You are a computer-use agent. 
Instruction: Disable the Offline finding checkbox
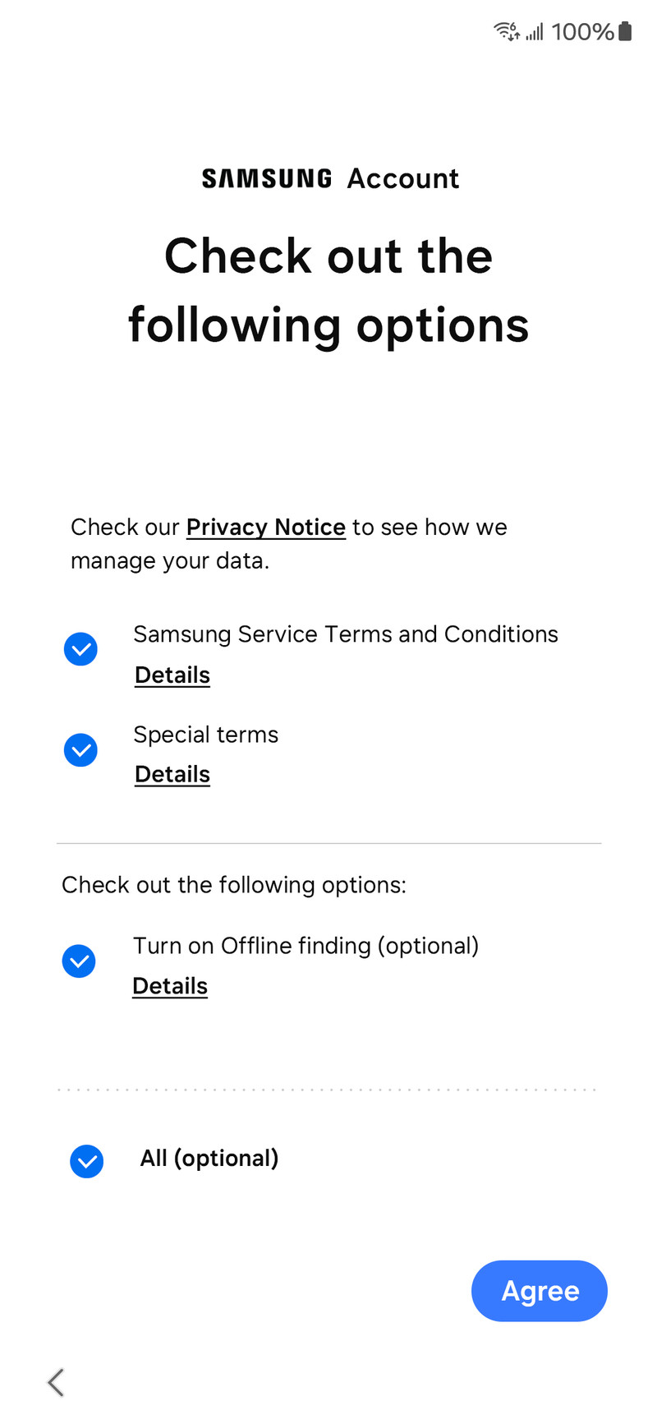pos(79,961)
